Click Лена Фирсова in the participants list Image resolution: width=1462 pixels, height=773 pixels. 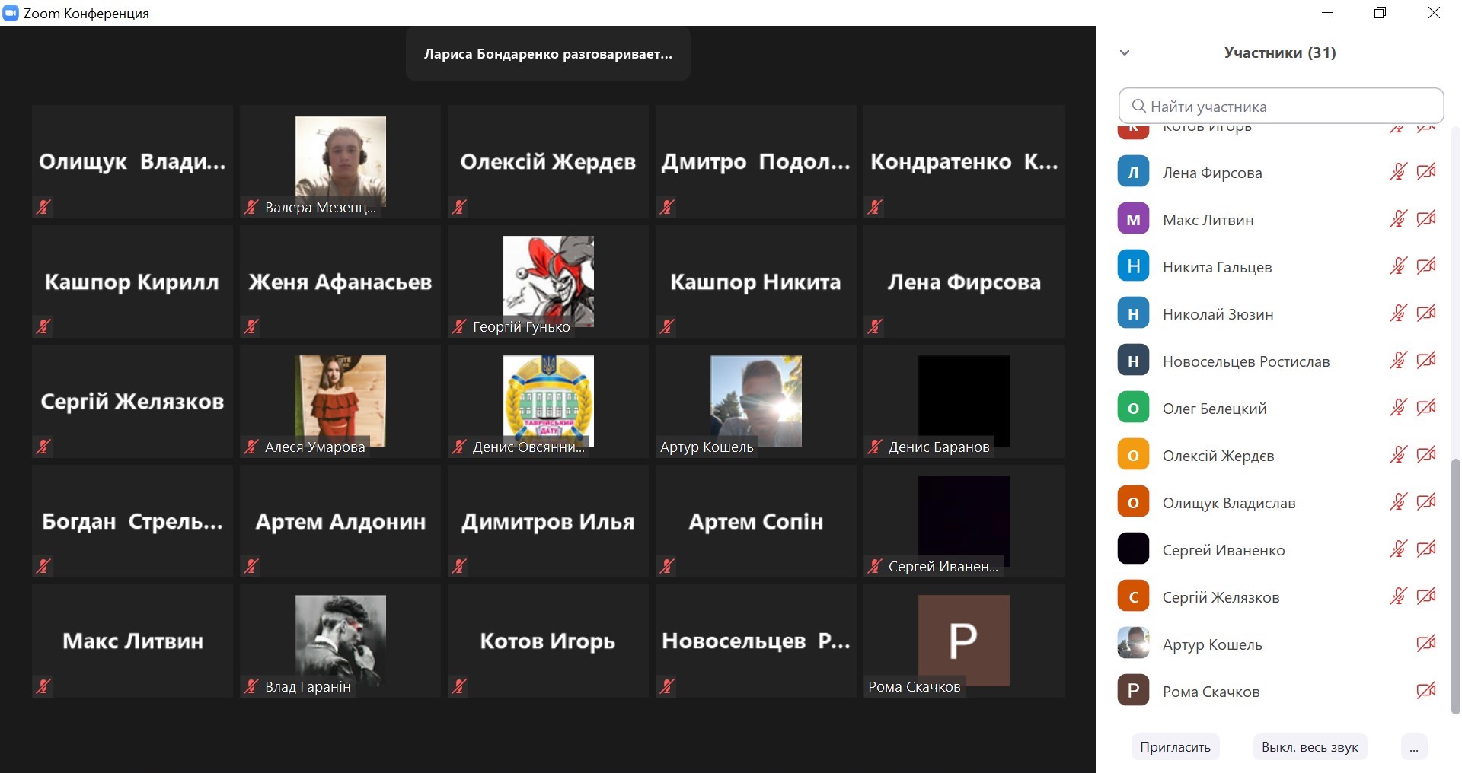[1212, 173]
